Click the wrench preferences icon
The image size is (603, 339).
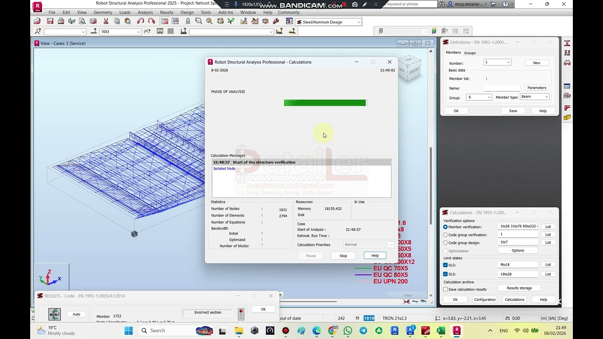pyautogui.click(x=276, y=21)
